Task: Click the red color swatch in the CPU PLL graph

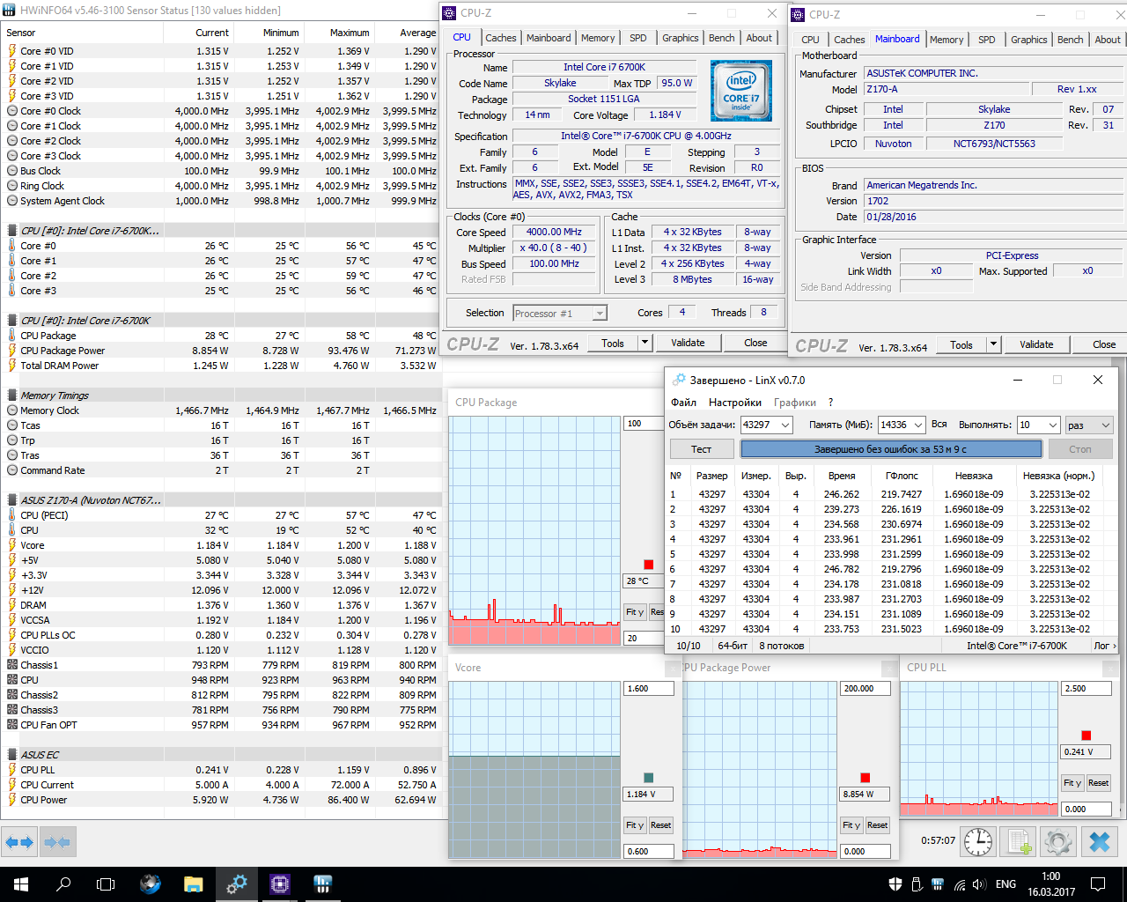Action: [1086, 735]
